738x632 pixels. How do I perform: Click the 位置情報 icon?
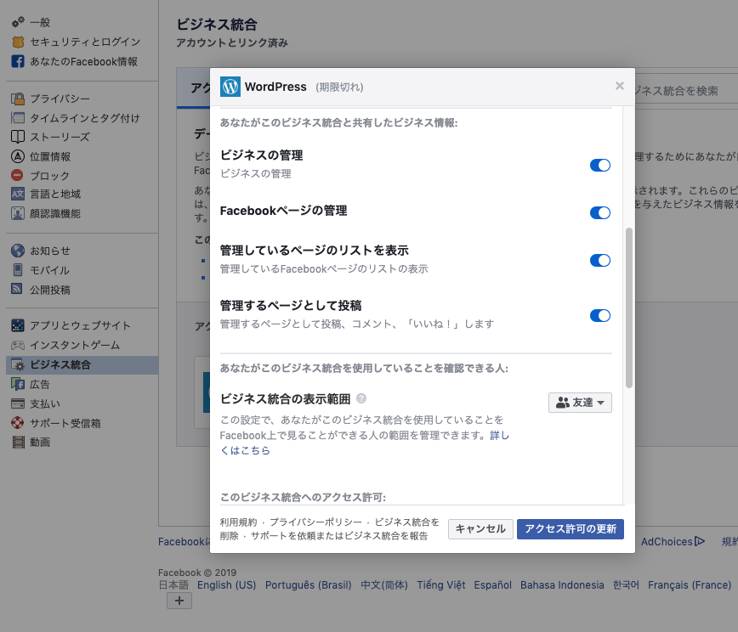(x=18, y=156)
